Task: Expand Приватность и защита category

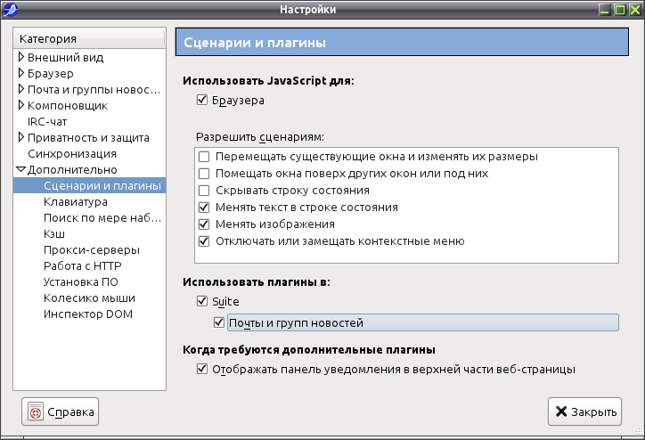Action: [21, 137]
